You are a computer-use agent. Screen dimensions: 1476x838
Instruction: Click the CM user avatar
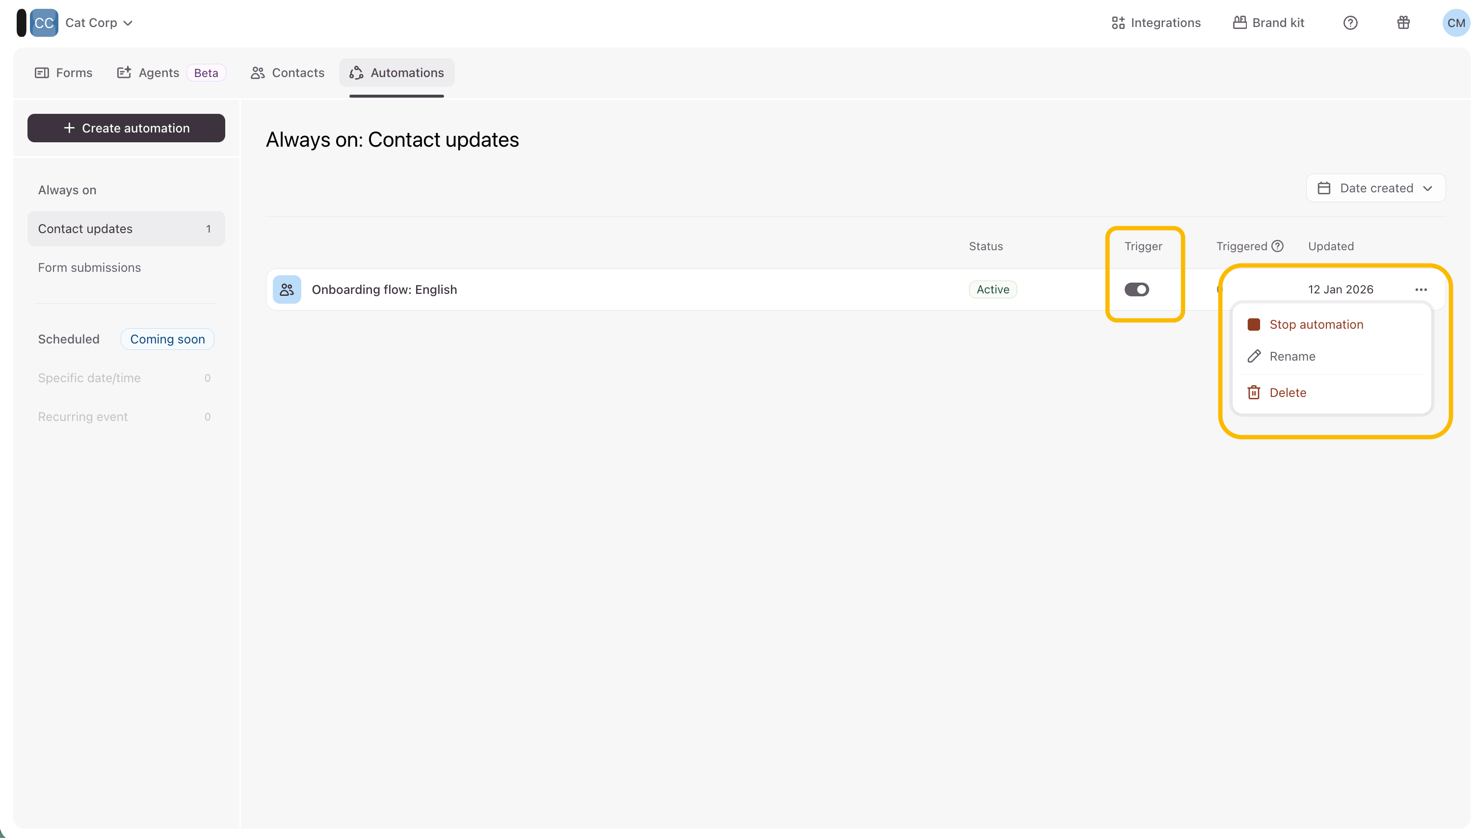pos(1455,23)
